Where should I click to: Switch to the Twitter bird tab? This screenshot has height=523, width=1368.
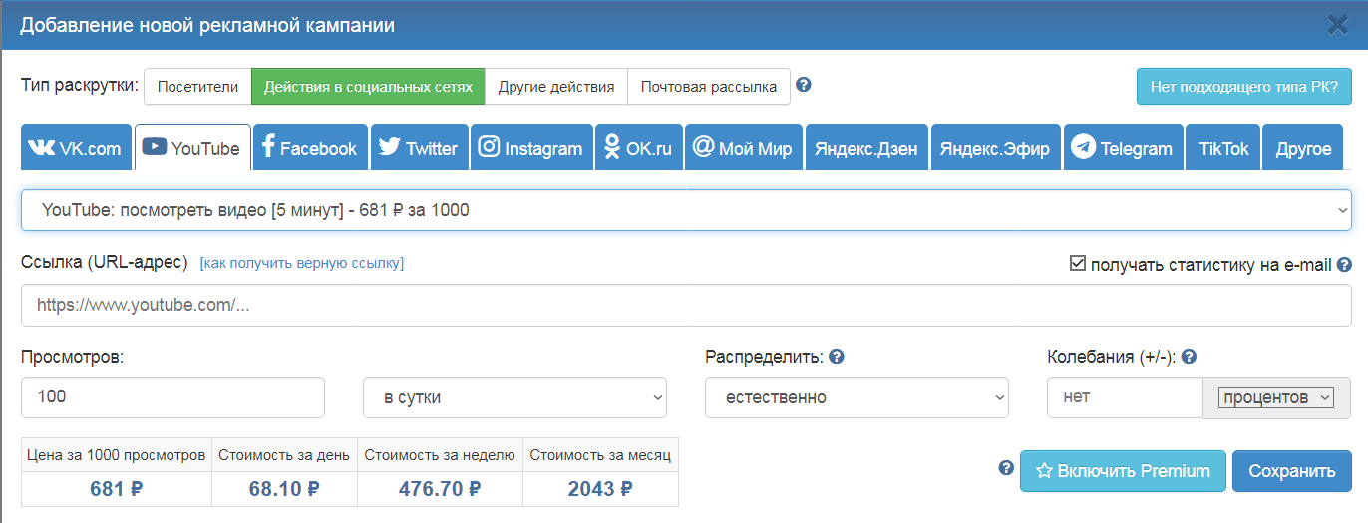419,148
